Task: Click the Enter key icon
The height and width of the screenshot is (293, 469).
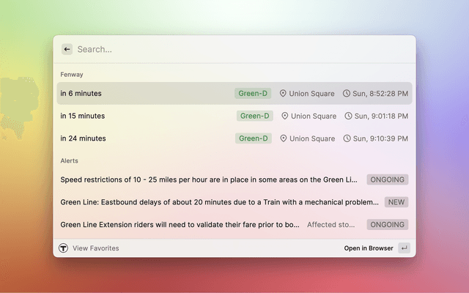Action: tap(404, 248)
